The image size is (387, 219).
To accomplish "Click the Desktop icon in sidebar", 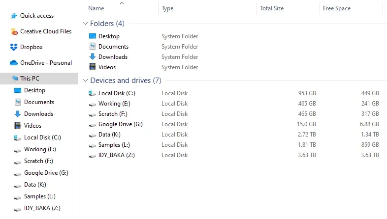I will tap(18, 90).
